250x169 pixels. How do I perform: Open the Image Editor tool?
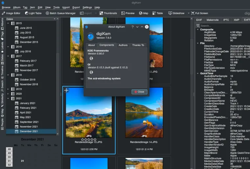[x=11, y=13]
